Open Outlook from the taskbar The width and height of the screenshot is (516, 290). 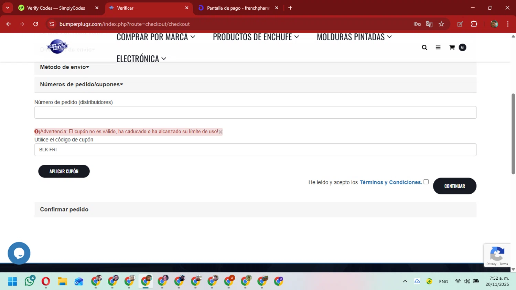pos(79,281)
